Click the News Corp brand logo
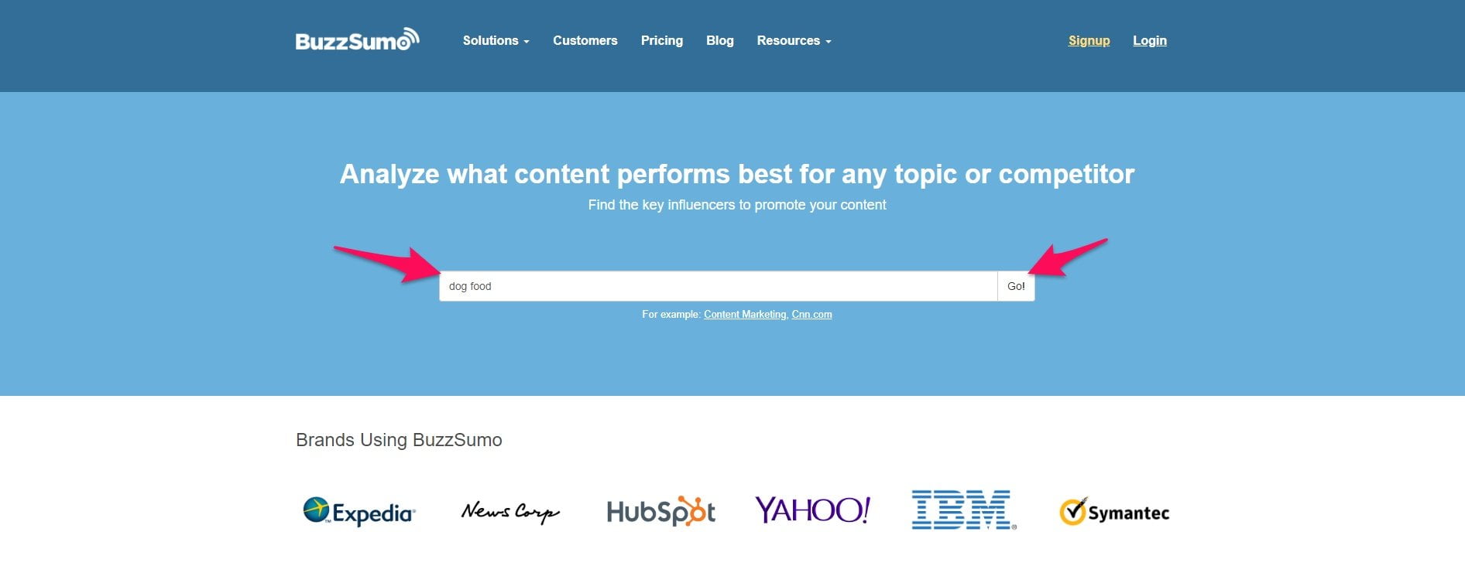Screen dimensions: 1465x566 tap(509, 511)
